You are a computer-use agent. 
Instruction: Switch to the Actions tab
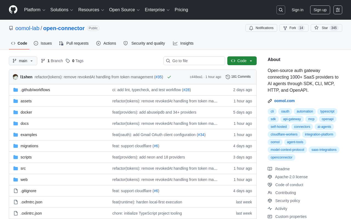click(x=106, y=43)
